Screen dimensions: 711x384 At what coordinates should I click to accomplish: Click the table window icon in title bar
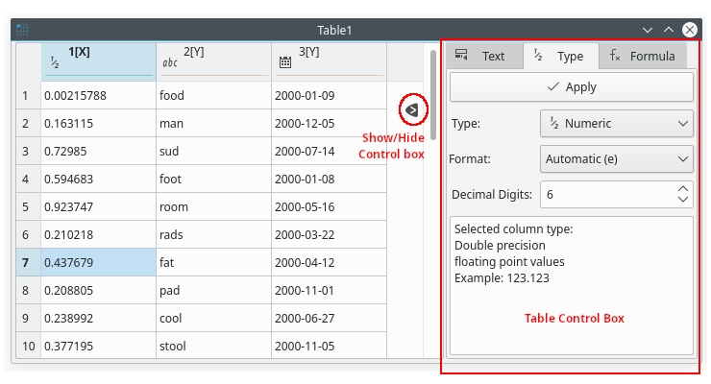pyautogui.click(x=23, y=31)
